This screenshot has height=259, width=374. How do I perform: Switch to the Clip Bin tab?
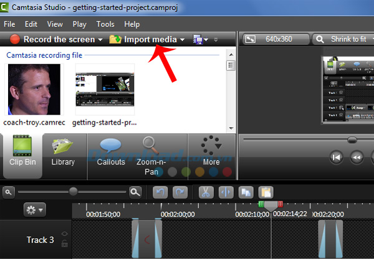pyautogui.click(x=22, y=156)
